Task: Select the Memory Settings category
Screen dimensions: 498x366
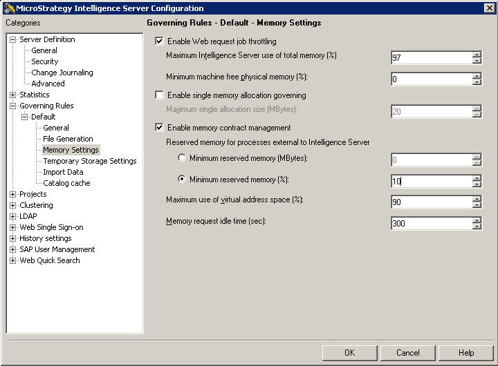Action: click(71, 150)
